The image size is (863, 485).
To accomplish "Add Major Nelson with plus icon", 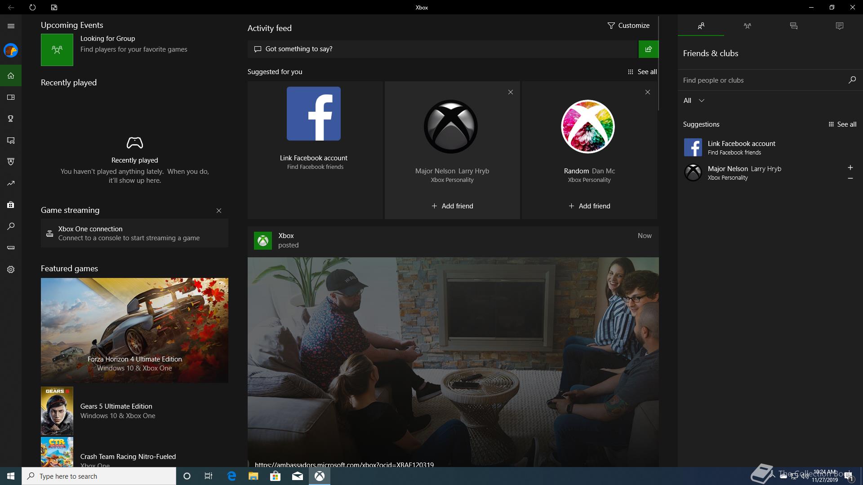I will tap(850, 168).
